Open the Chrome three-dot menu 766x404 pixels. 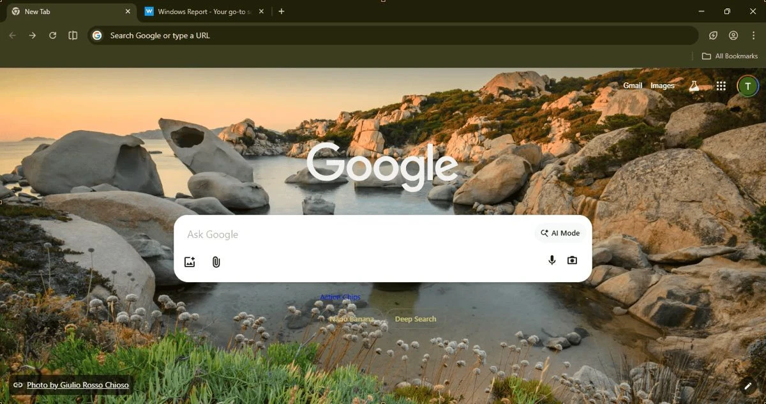[x=754, y=35]
